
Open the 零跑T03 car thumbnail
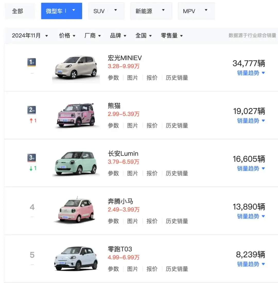click(x=76, y=259)
